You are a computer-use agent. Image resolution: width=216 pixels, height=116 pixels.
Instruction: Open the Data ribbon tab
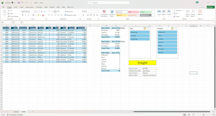(46, 7)
